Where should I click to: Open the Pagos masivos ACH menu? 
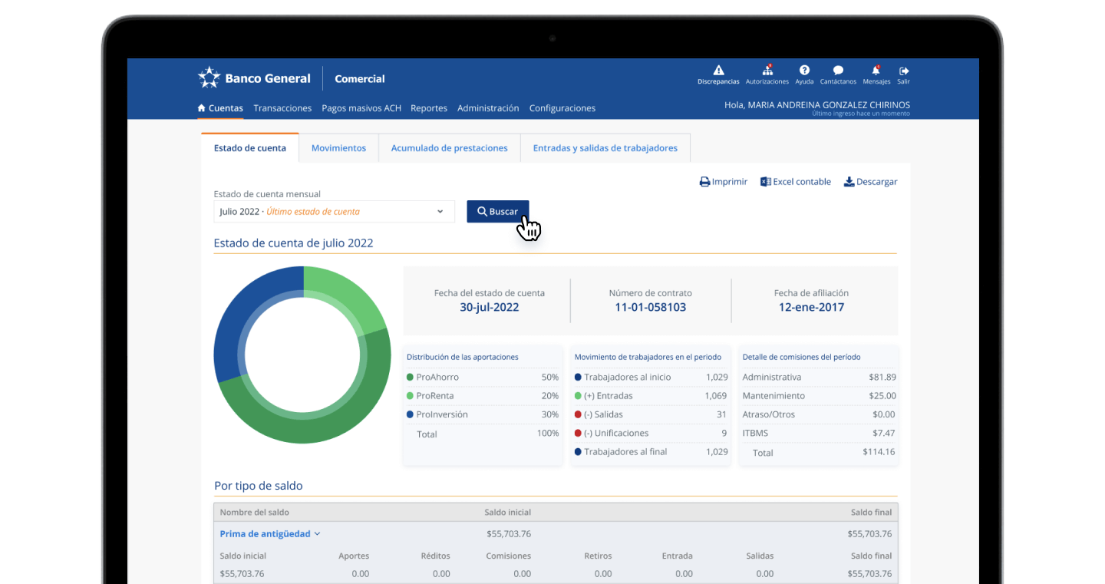(361, 108)
